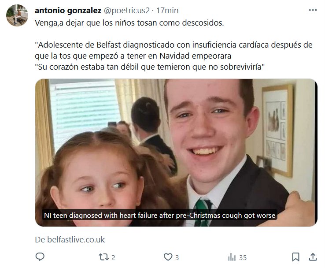Click the reply speech bubble icon

40,257
